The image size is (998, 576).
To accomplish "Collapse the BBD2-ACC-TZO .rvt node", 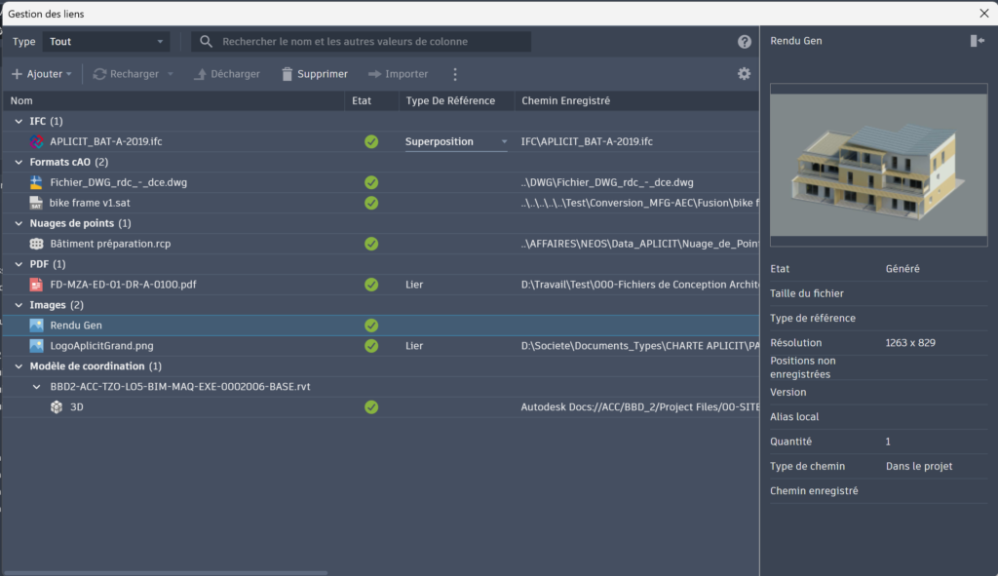I will 36,386.
